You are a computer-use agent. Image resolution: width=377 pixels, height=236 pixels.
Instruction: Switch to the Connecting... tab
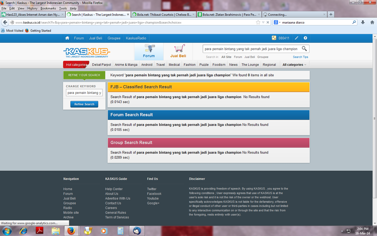[294, 14]
